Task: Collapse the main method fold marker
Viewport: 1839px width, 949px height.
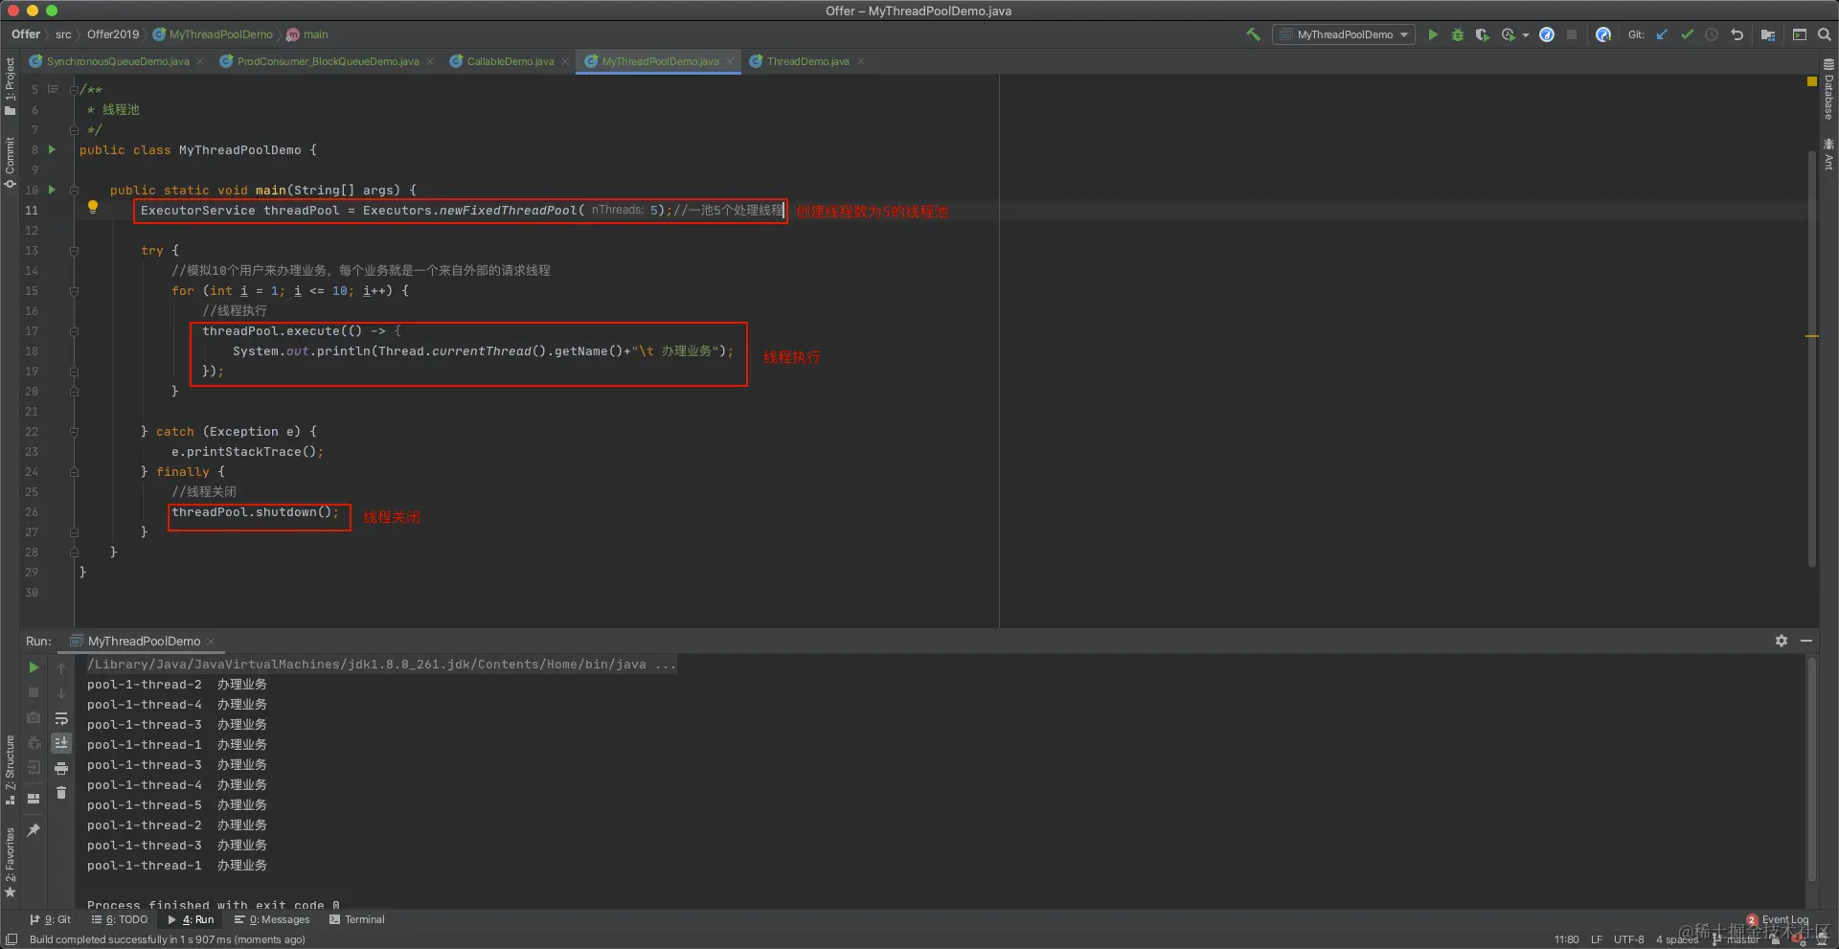Action: click(x=74, y=191)
